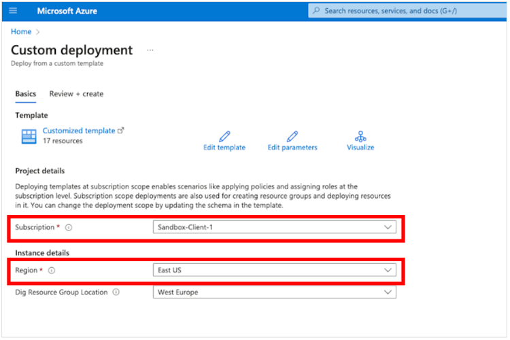510x340 pixels.
Task: Expand the West Europe dropdown chevron
Action: [x=388, y=292]
